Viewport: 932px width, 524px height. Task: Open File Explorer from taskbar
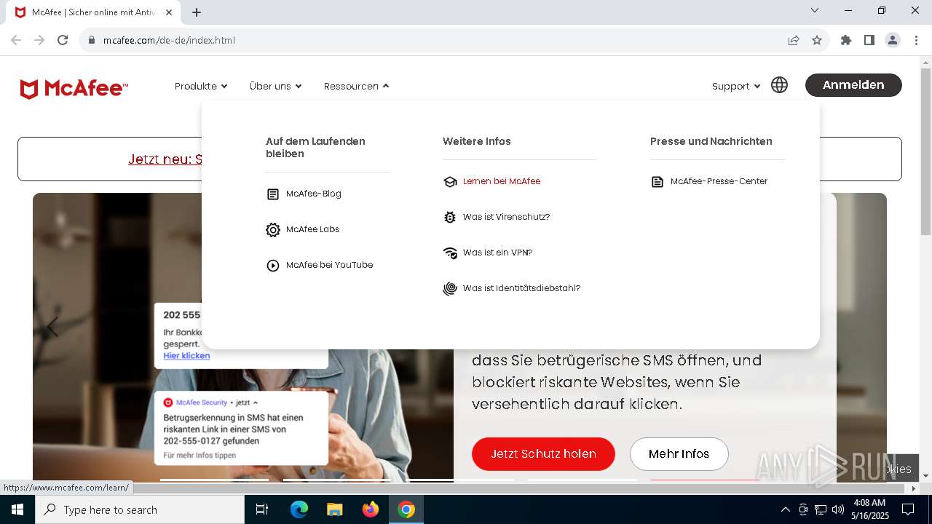(x=334, y=509)
